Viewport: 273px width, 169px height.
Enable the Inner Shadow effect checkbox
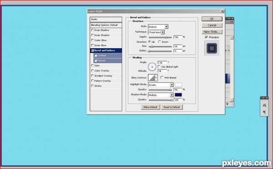click(92, 35)
